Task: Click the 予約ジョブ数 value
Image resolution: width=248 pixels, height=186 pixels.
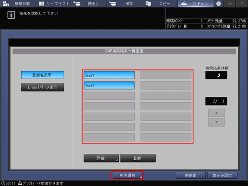Action: [x=201, y=26]
